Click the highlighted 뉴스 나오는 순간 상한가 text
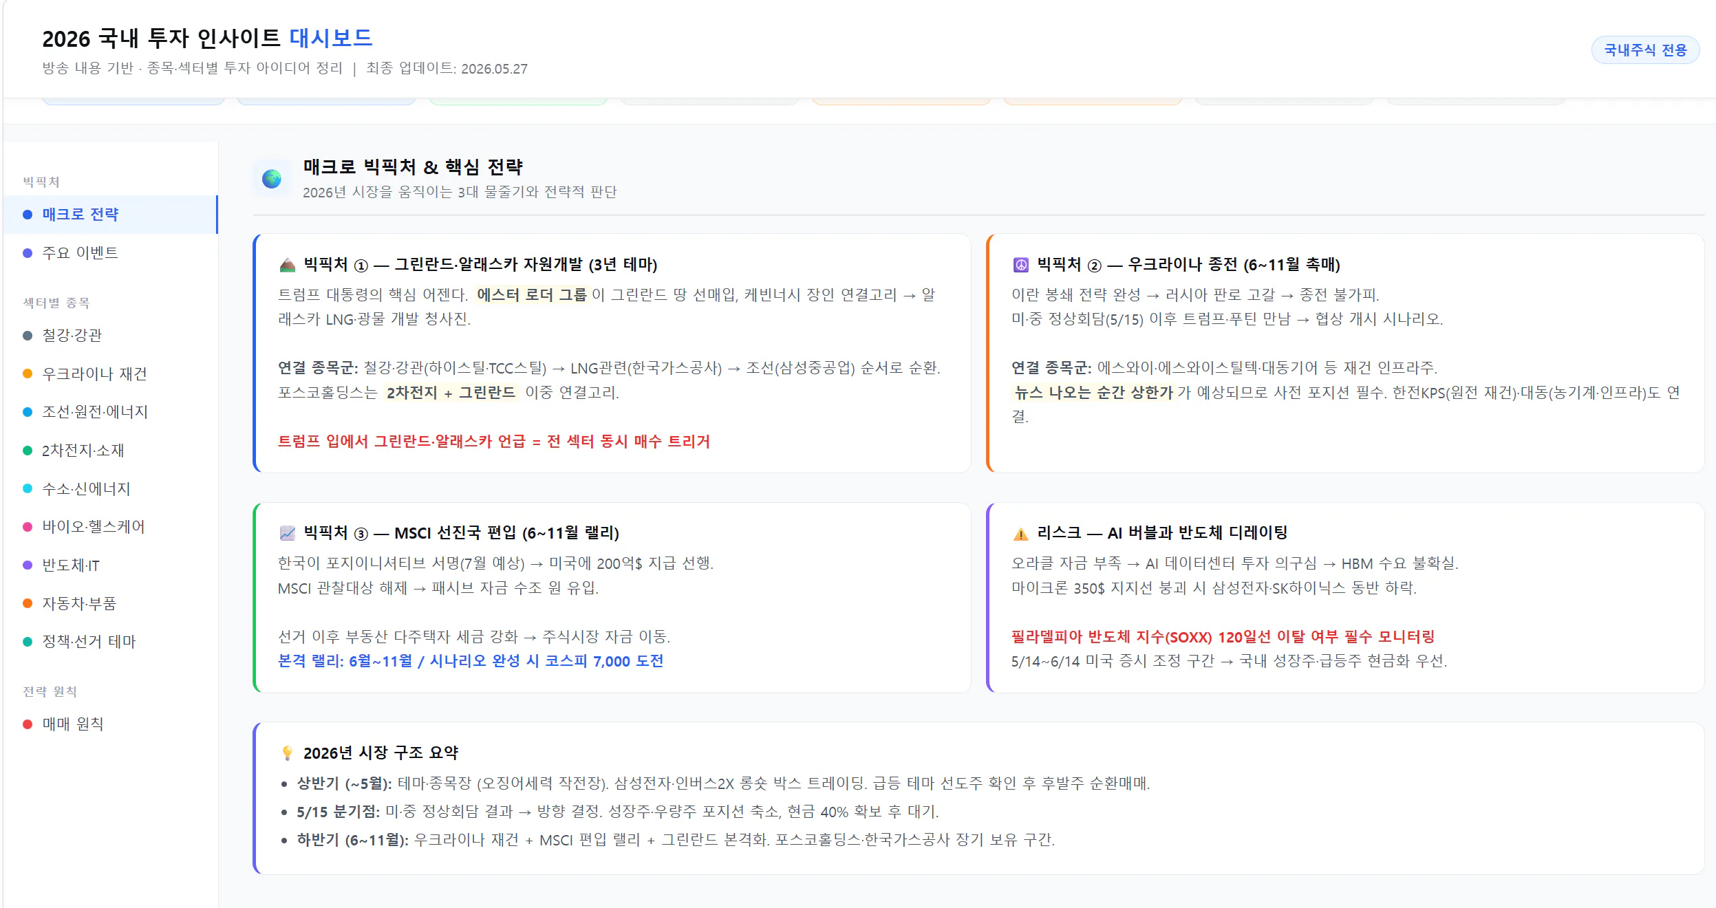 (1093, 393)
